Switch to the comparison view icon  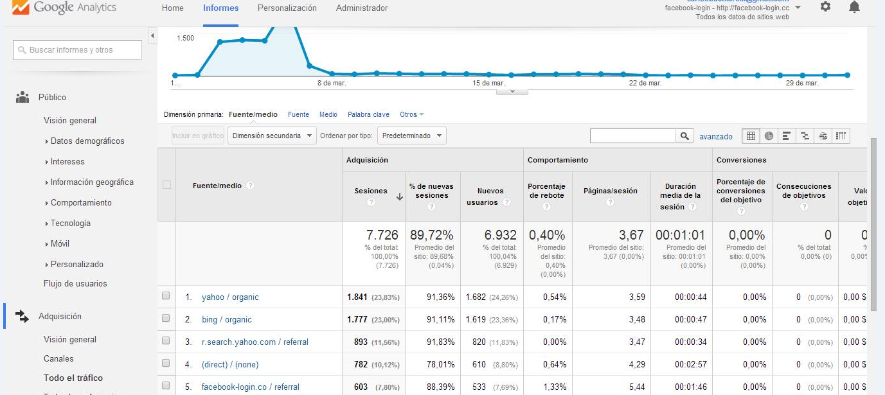coord(805,136)
